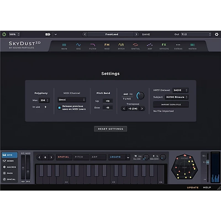Open the settings gear icon
This screenshot has height=221, width=221.
coord(217,34)
